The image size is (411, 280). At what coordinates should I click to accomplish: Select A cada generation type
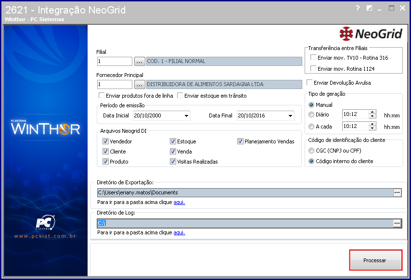(x=311, y=127)
